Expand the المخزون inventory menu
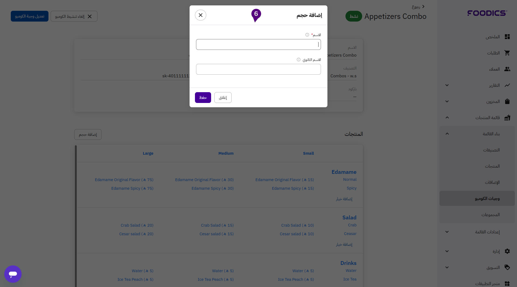 (447, 101)
